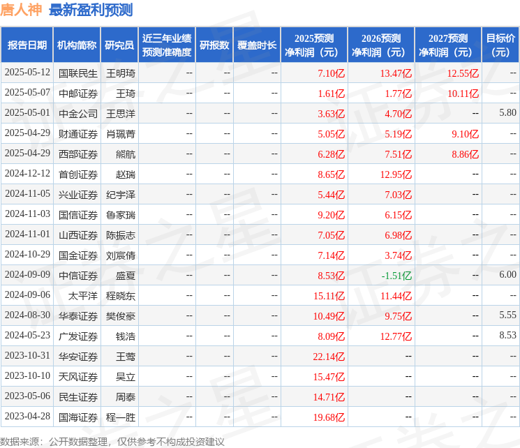Select institution 民生证券
Image resolution: width=520 pixels, height=448 pixels.
click(x=78, y=396)
